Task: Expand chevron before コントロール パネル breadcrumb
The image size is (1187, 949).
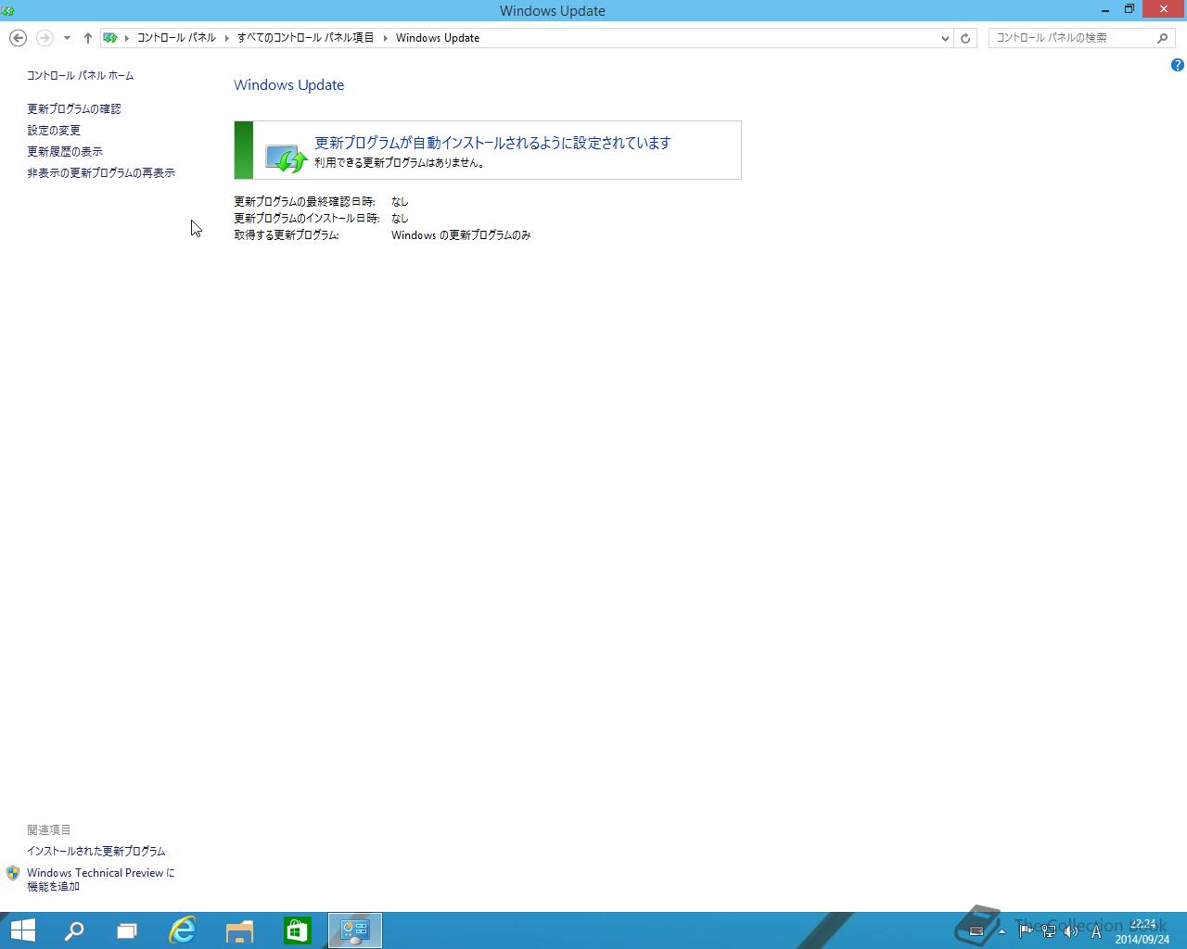Action: point(127,38)
